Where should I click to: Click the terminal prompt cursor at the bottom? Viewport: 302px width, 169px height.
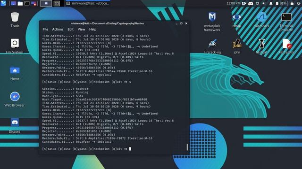point(130,149)
